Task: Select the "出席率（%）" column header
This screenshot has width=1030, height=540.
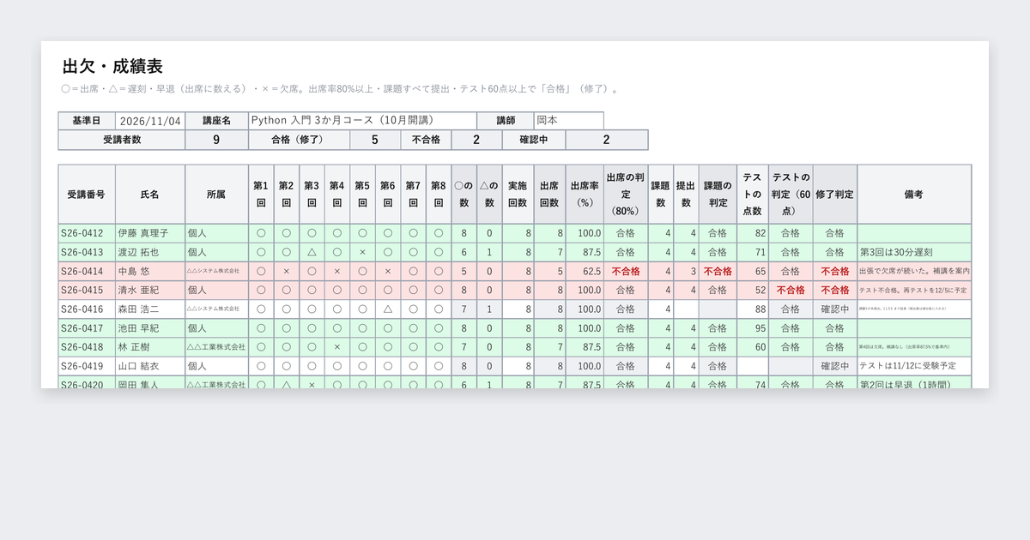Action: [x=585, y=195]
